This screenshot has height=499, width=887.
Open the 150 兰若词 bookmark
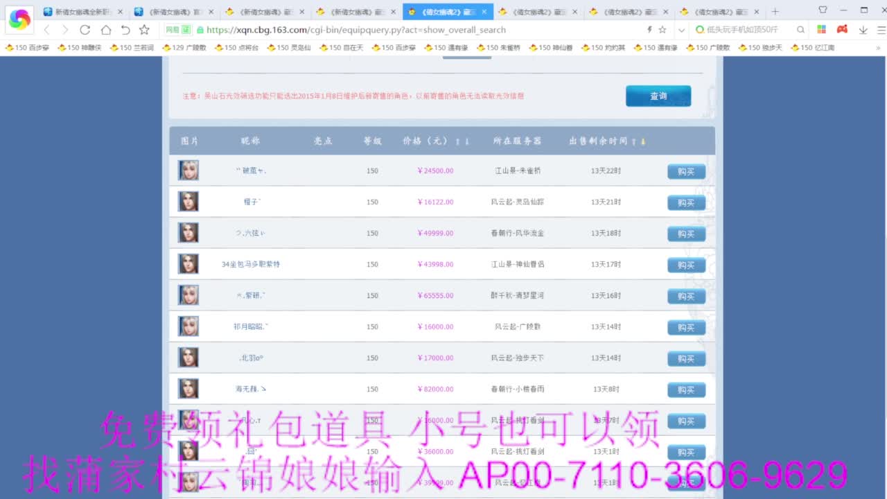coord(132,48)
